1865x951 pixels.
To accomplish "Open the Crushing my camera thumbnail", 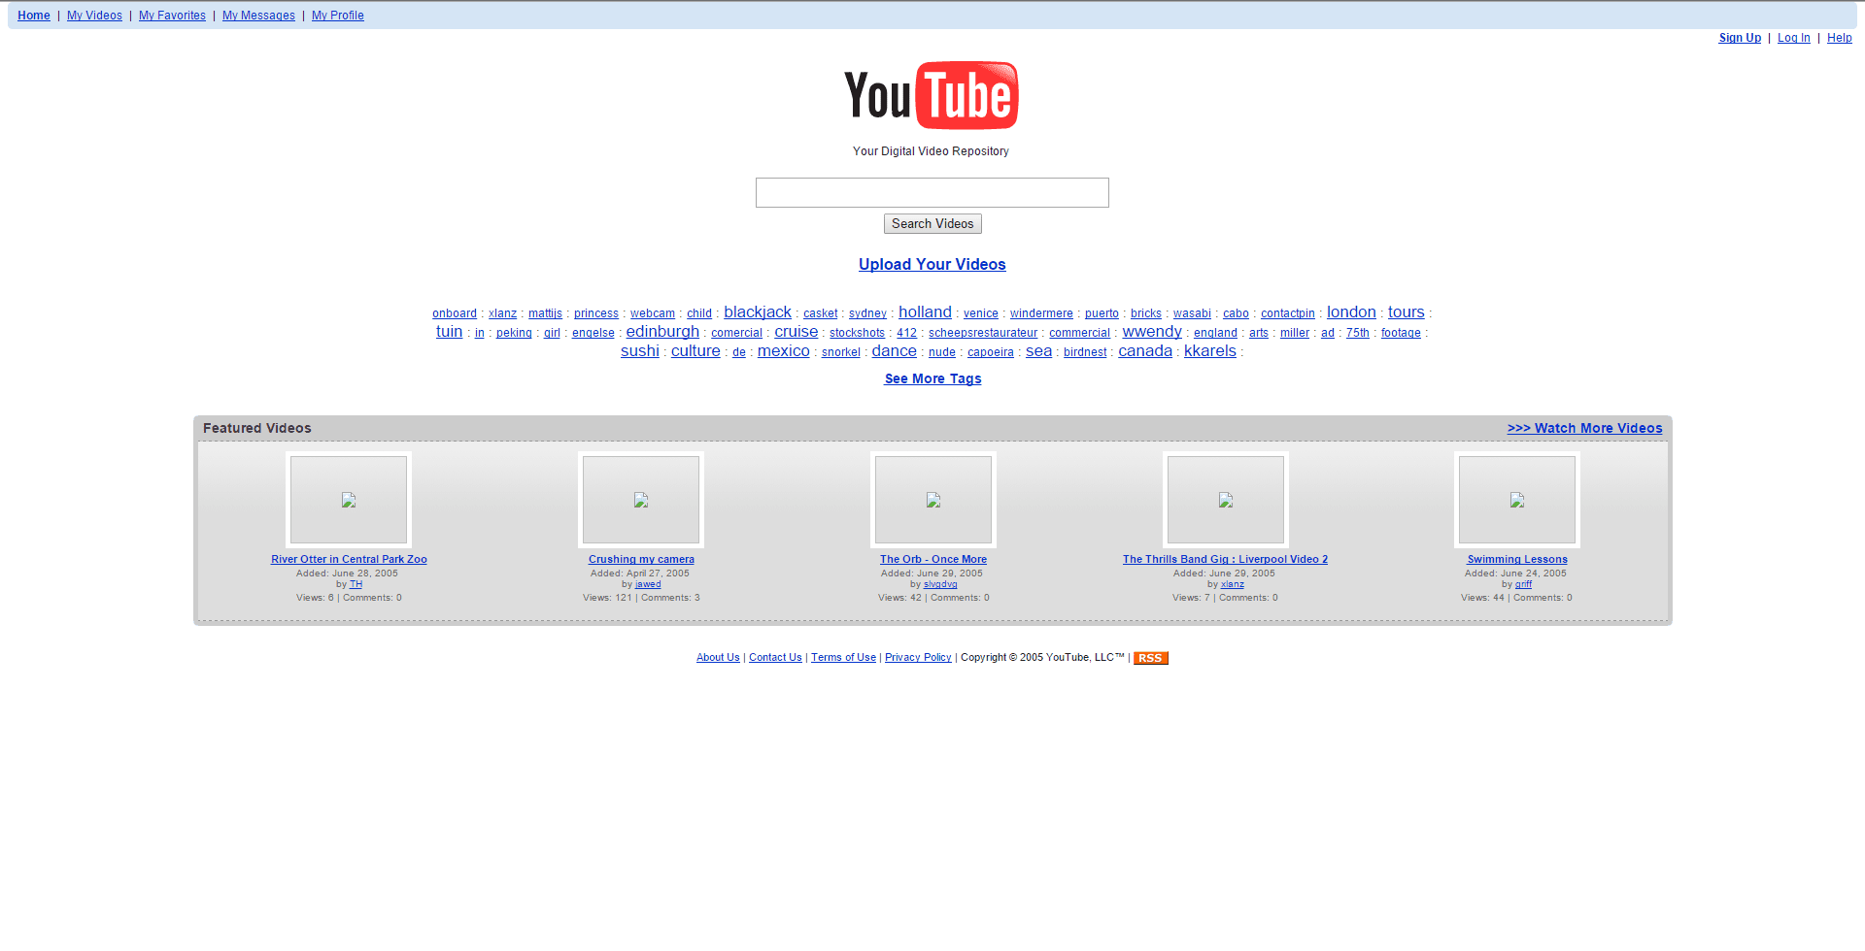I will point(640,499).
